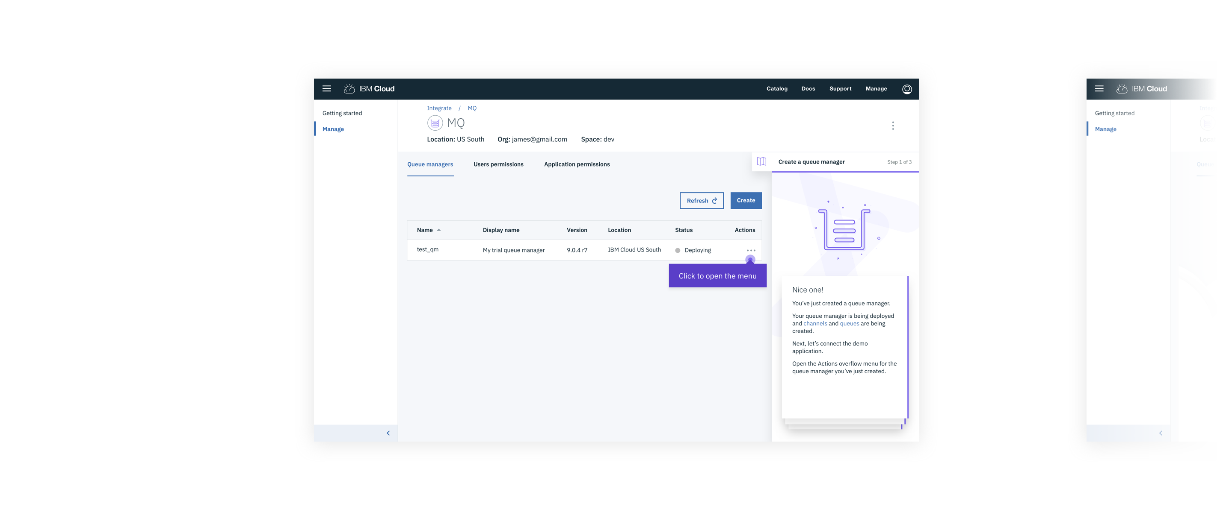Click the test_qm queue manager name
The width and height of the screenshot is (1232, 527).
428,250
